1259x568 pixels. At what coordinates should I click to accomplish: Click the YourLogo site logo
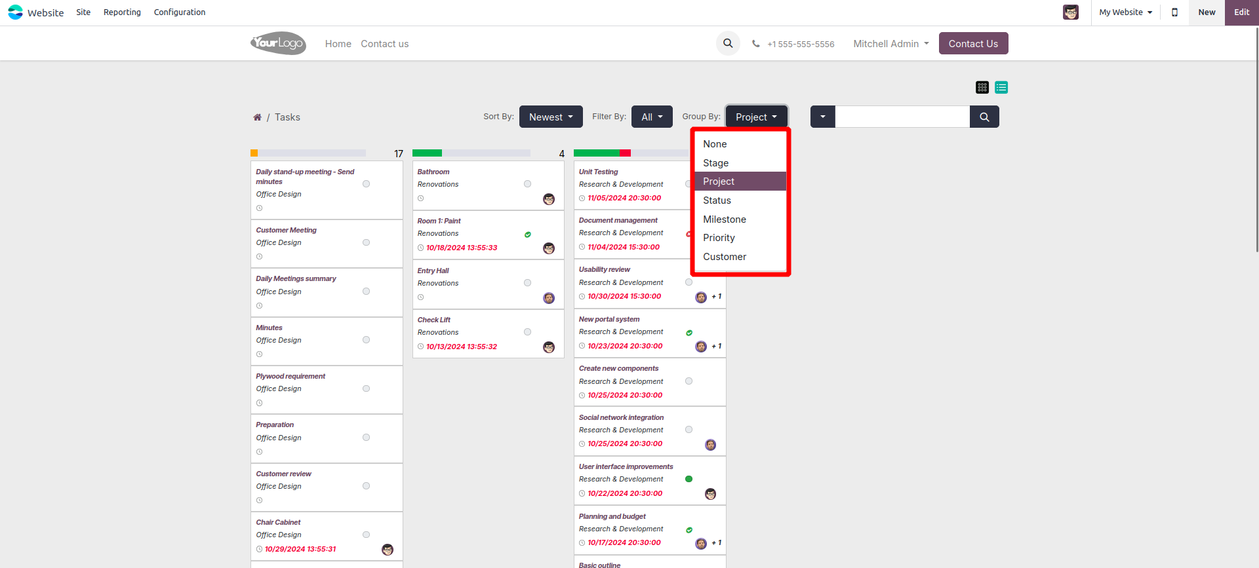278,43
